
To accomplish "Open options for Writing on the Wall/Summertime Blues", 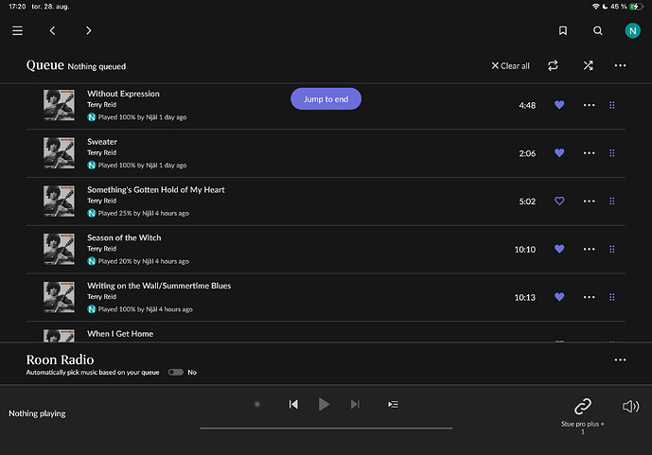I will click(x=589, y=297).
